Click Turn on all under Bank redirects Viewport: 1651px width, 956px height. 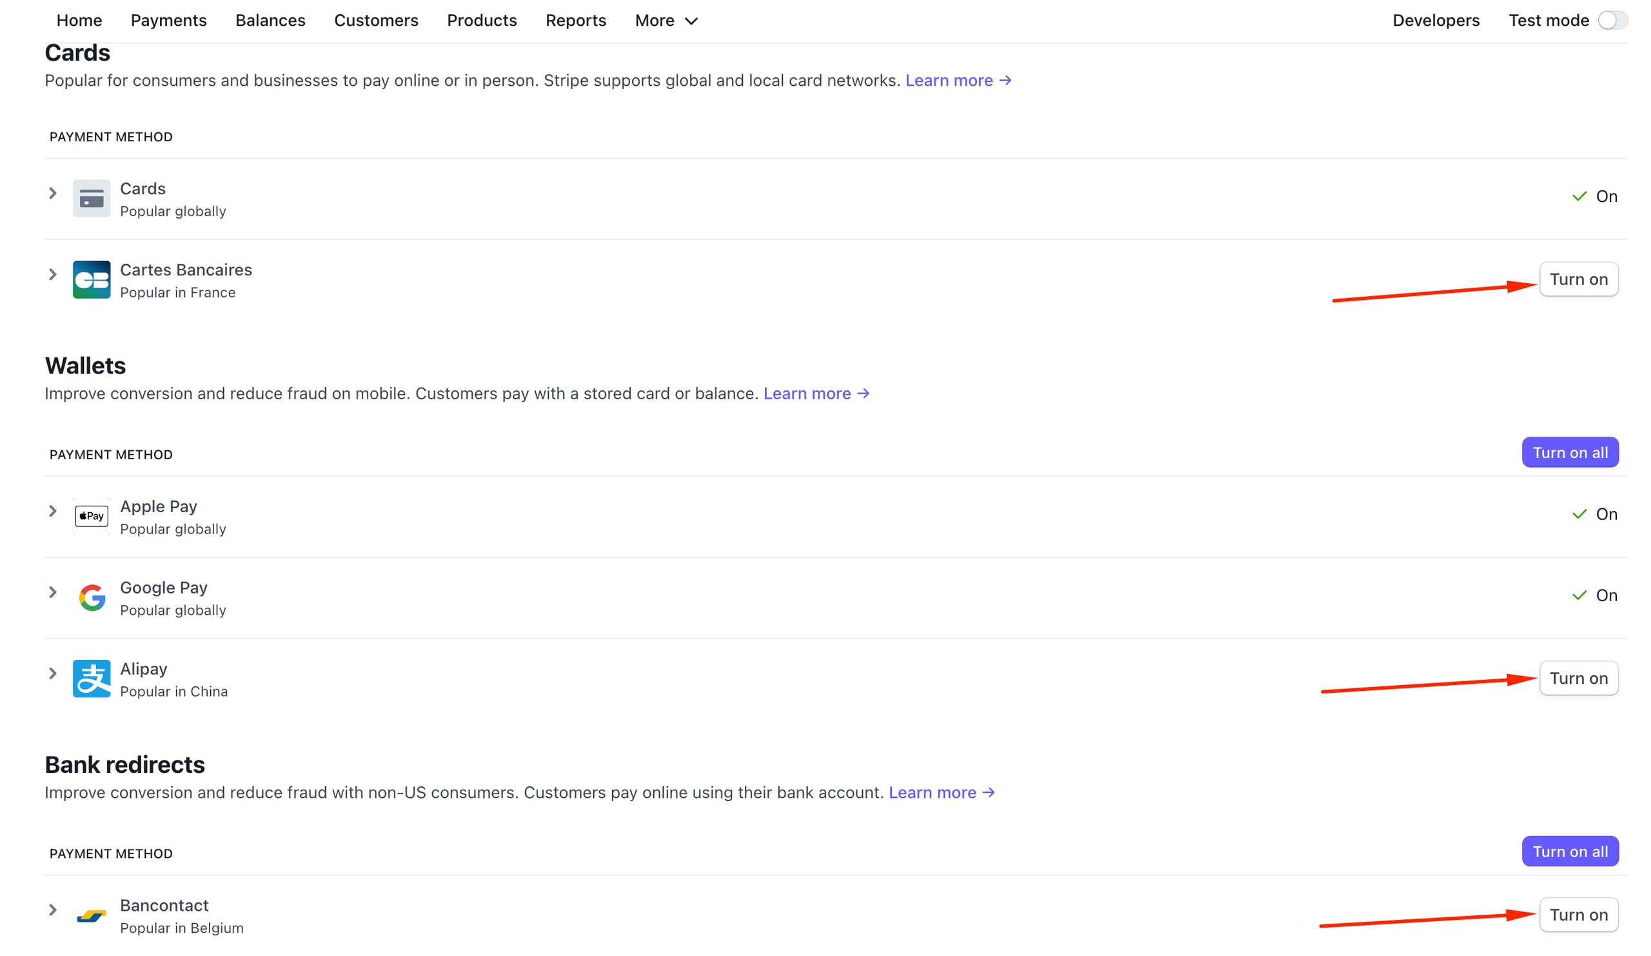tap(1570, 851)
